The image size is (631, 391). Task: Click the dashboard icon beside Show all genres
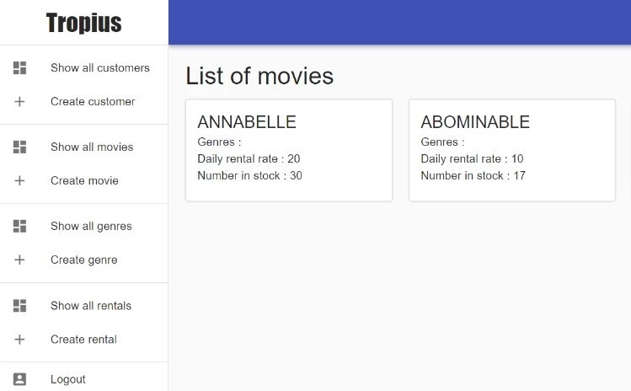click(20, 227)
